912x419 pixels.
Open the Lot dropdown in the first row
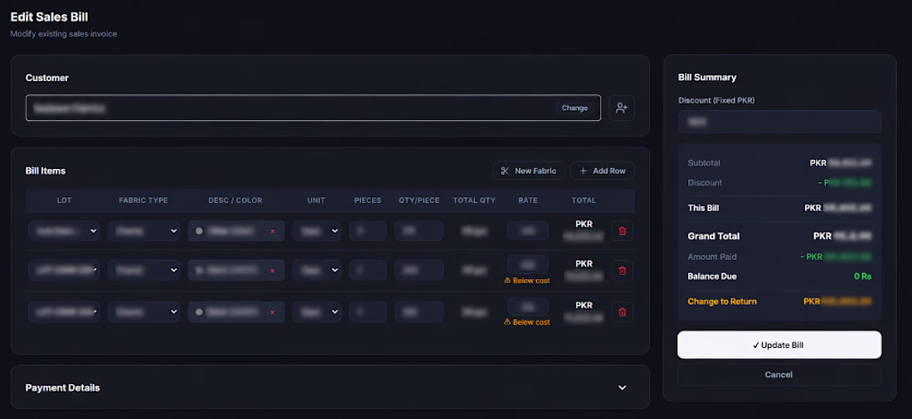pos(64,231)
